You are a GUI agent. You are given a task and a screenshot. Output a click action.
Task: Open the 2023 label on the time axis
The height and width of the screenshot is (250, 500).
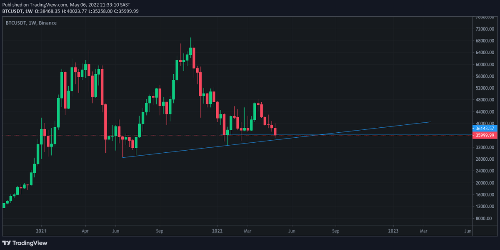[x=393, y=230]
